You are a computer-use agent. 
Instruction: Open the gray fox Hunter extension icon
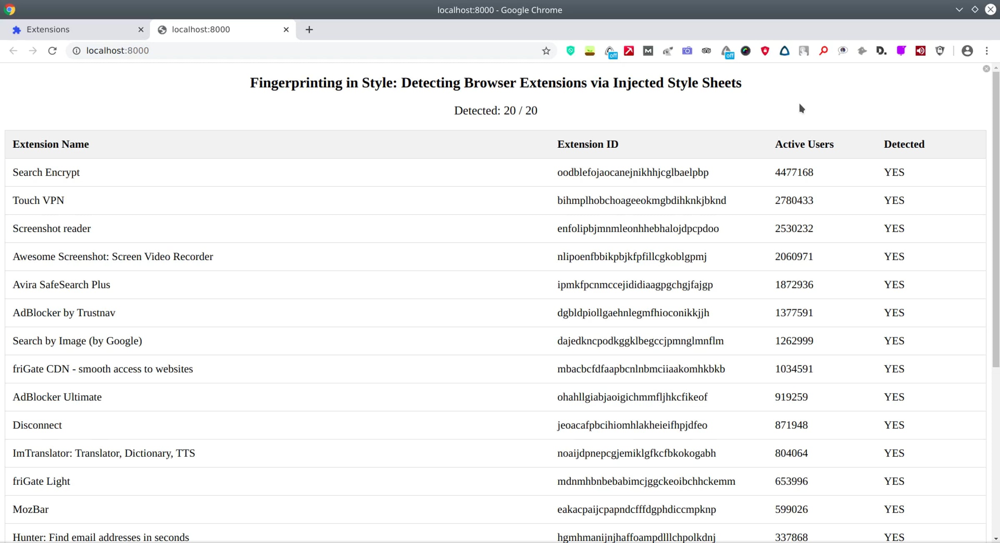pos(862,51)
